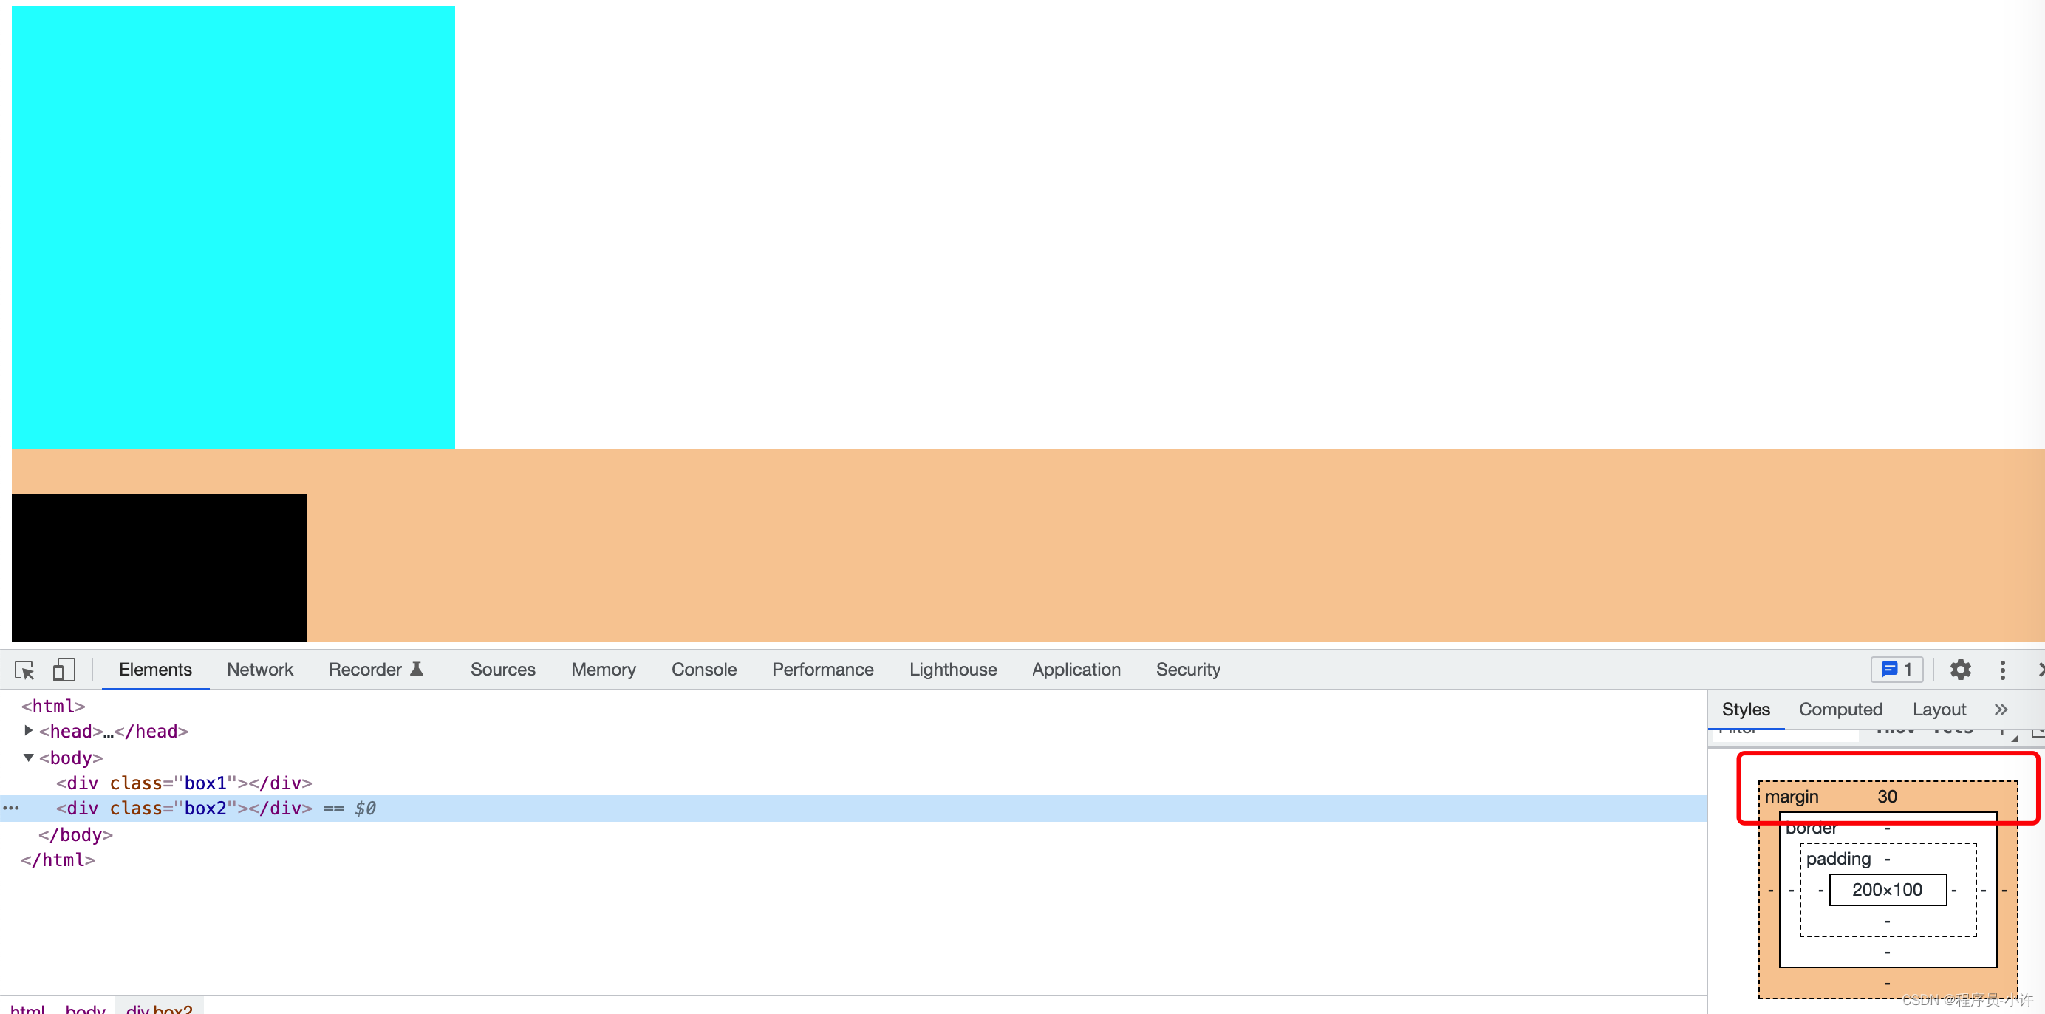Switch to the Network tab

pyautogui.click(x=259, y=670)
